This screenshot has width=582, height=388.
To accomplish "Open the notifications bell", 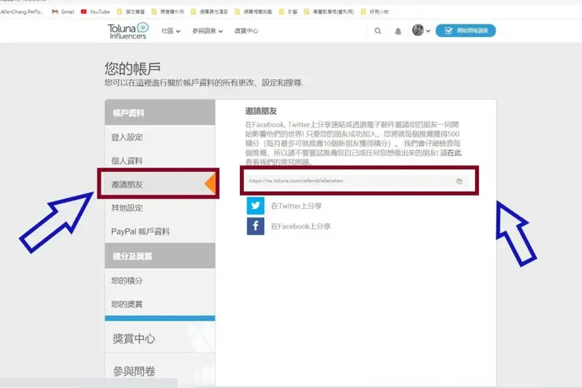I will coord(398,31).
